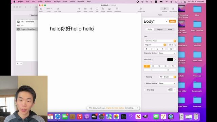Dismiss the document formatting notification

pyautogui.click(x=137, y=108)
